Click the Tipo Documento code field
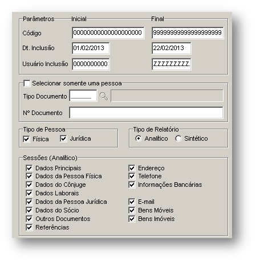 pos(83,96)
